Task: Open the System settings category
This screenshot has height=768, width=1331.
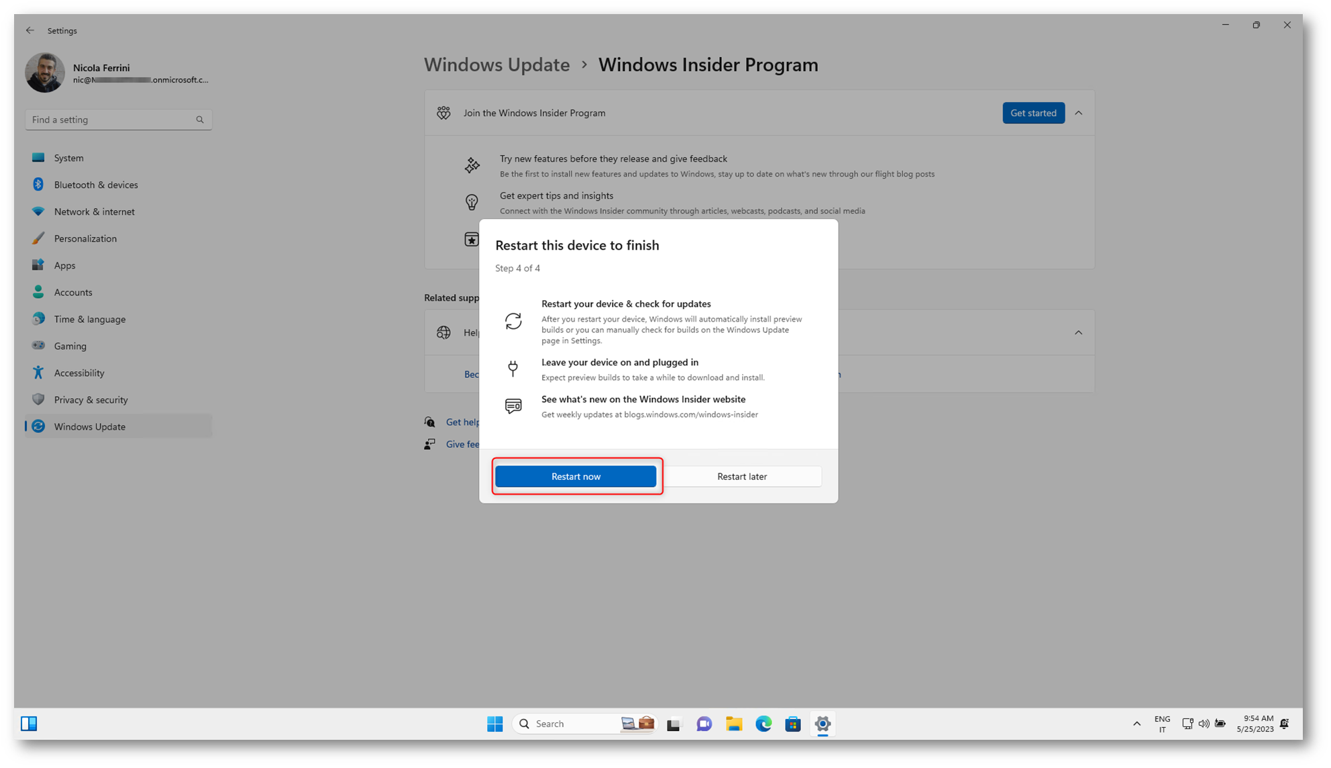Action: (x=68, y=158)
